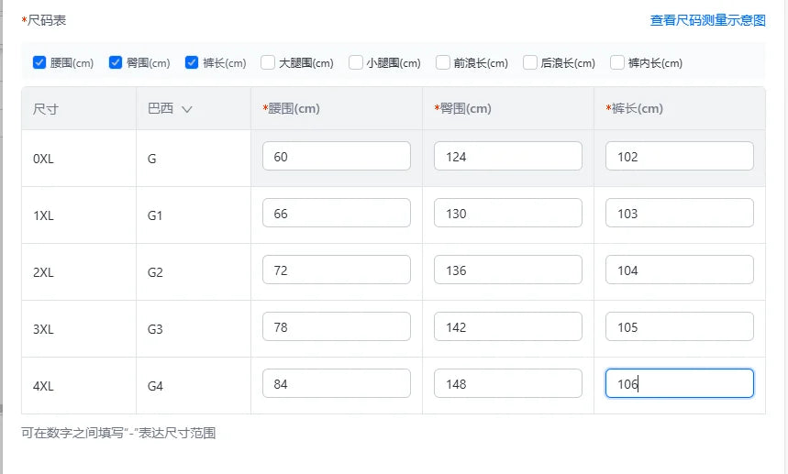Uncheck the 裤长(cm) checkbox

(192, 62)
